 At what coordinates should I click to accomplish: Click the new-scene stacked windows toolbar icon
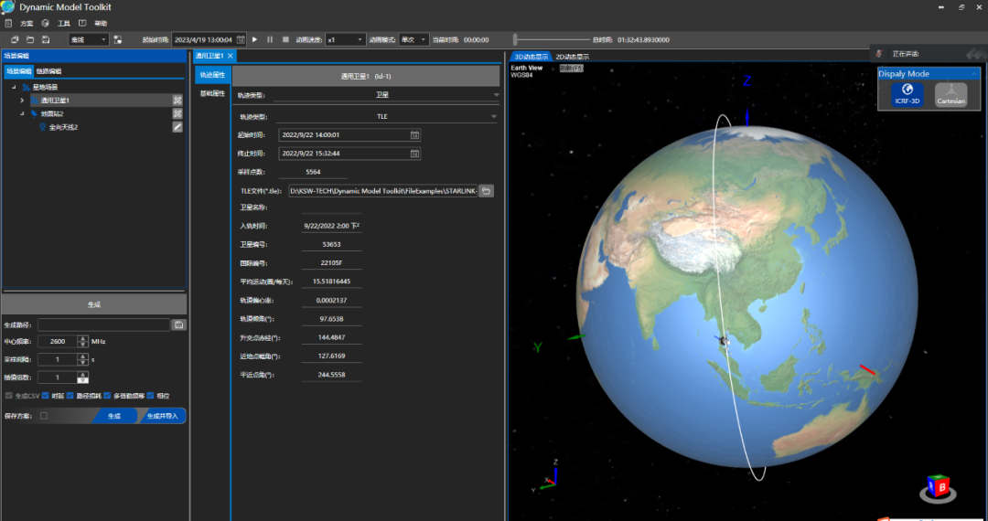15,39
